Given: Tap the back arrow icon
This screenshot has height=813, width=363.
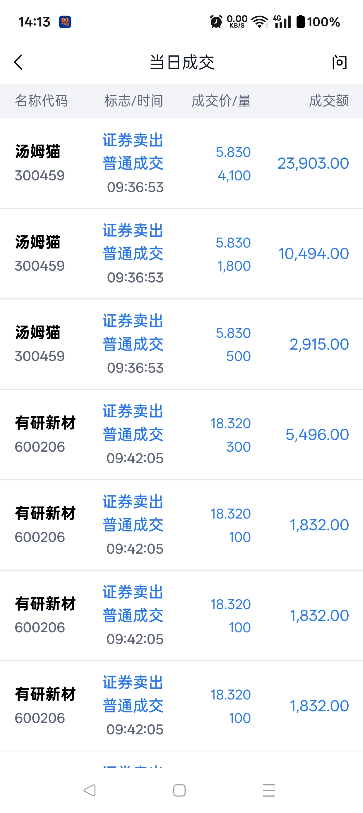Looking at the screenshot, I should 18,62.
